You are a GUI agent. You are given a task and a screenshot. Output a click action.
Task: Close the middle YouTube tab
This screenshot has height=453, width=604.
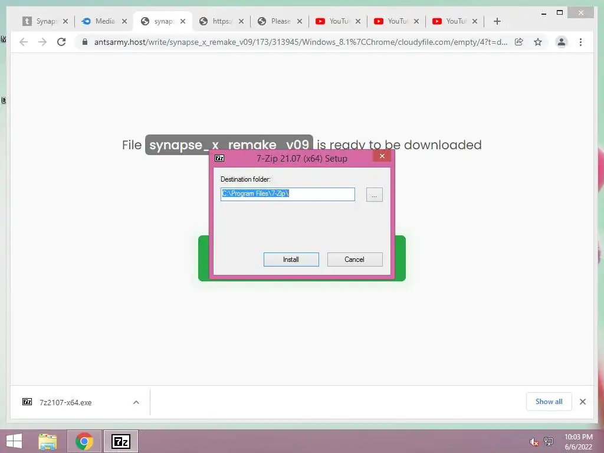(416, 21)
